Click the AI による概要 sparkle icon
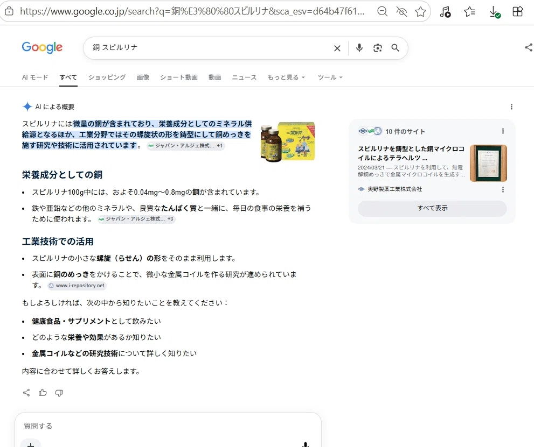The image size is (534, 447). (x=27, y=107)
